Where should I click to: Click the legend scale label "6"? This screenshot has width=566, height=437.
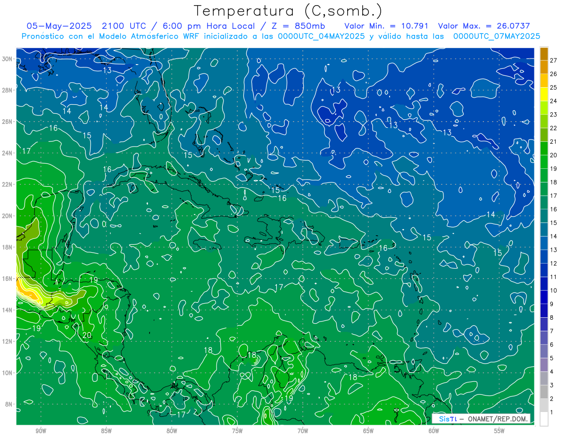[552, 345]
